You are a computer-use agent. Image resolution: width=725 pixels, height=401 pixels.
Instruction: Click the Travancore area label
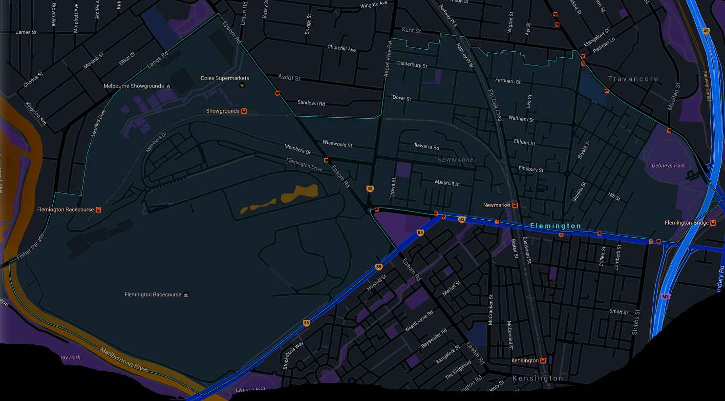click(x=633, y=79)
